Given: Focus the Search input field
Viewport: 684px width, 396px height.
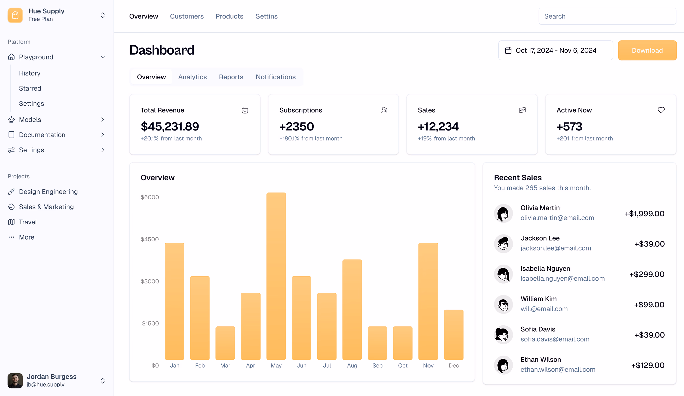Looking at the screenshot, I should [607, 16].
